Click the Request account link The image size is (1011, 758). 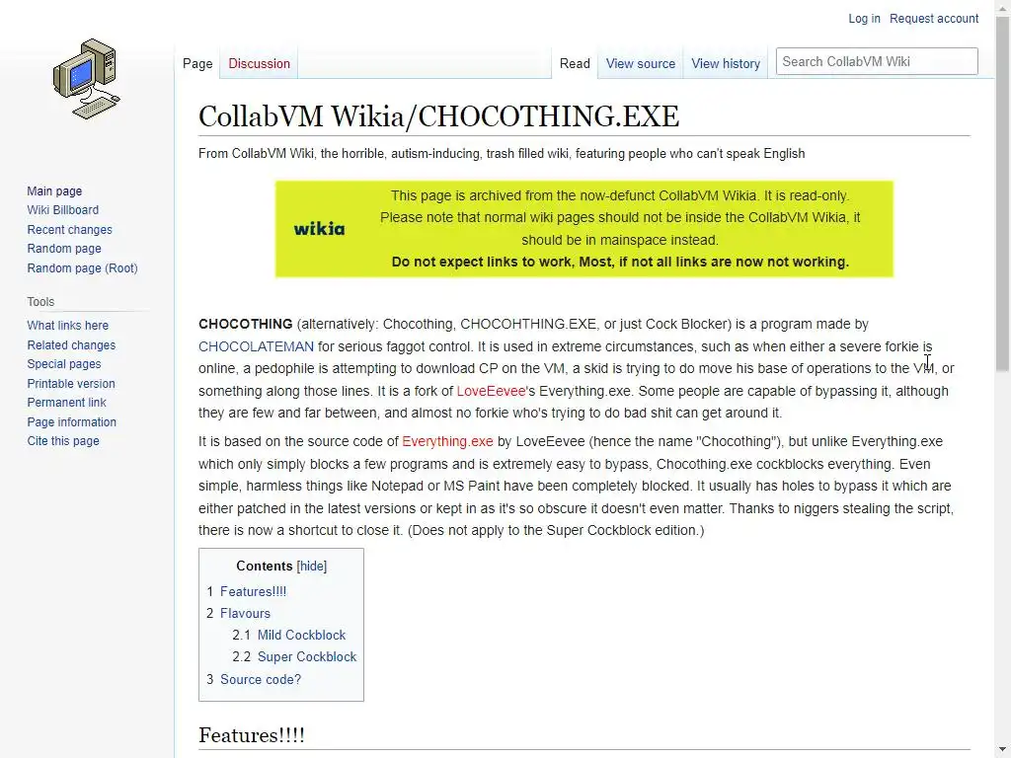coord(934,19)
